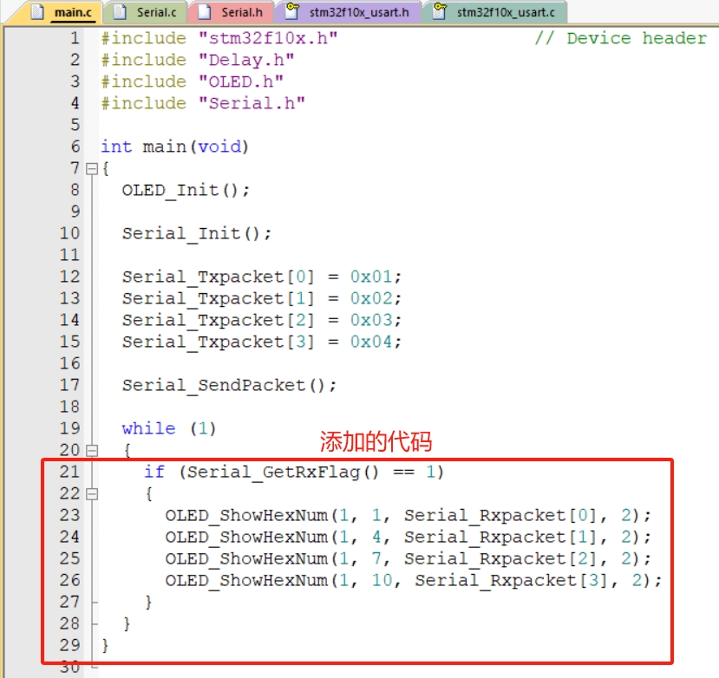
Task: Click the OLED_ShowHexNum line with Serial_Rxpacket[0]
Action: pyautogui.click(x=409, y=516)
